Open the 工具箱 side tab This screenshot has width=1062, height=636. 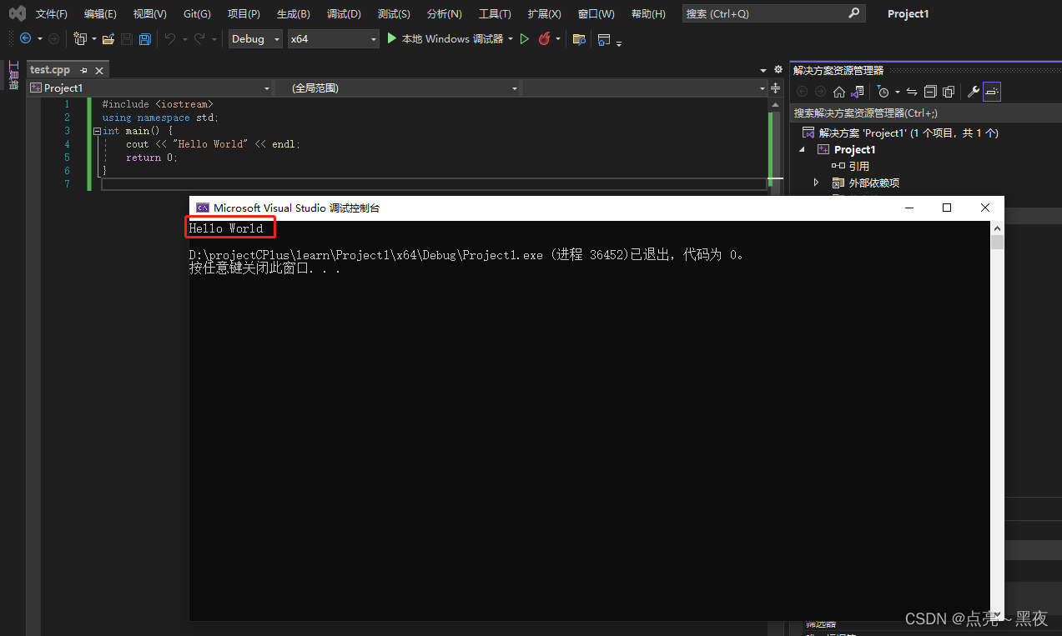(13, 75)
